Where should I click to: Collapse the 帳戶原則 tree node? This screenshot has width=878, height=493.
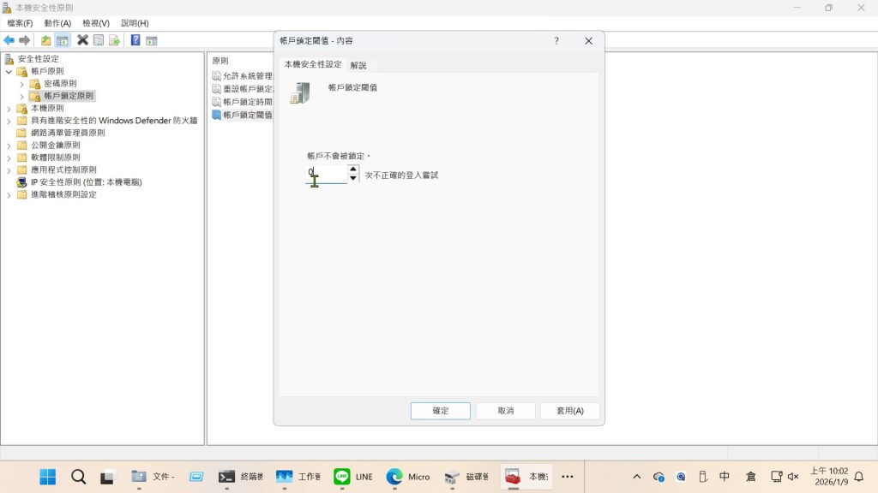tap(9, 72)
